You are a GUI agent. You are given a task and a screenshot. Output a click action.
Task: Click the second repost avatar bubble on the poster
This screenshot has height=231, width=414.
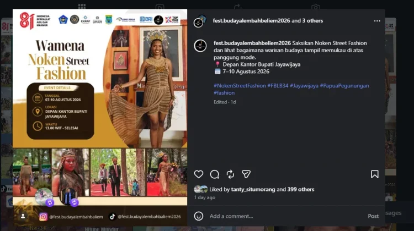70,197
